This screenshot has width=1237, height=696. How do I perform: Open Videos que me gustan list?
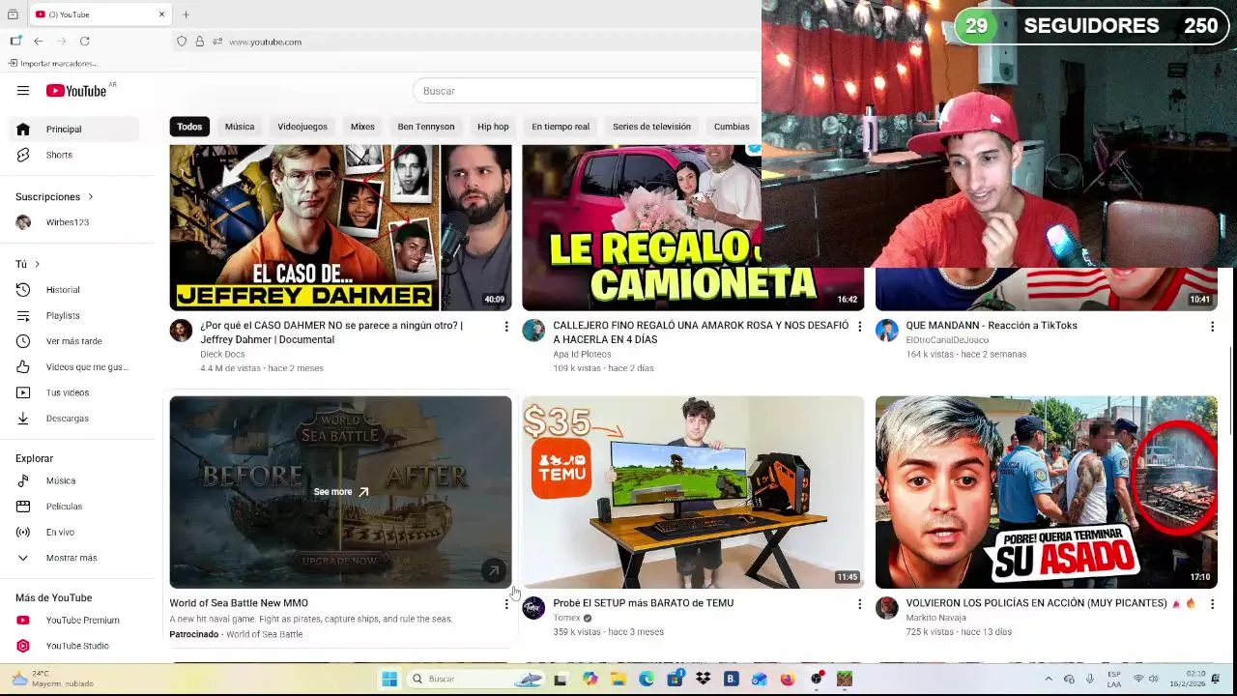click(x=74, y=366)
